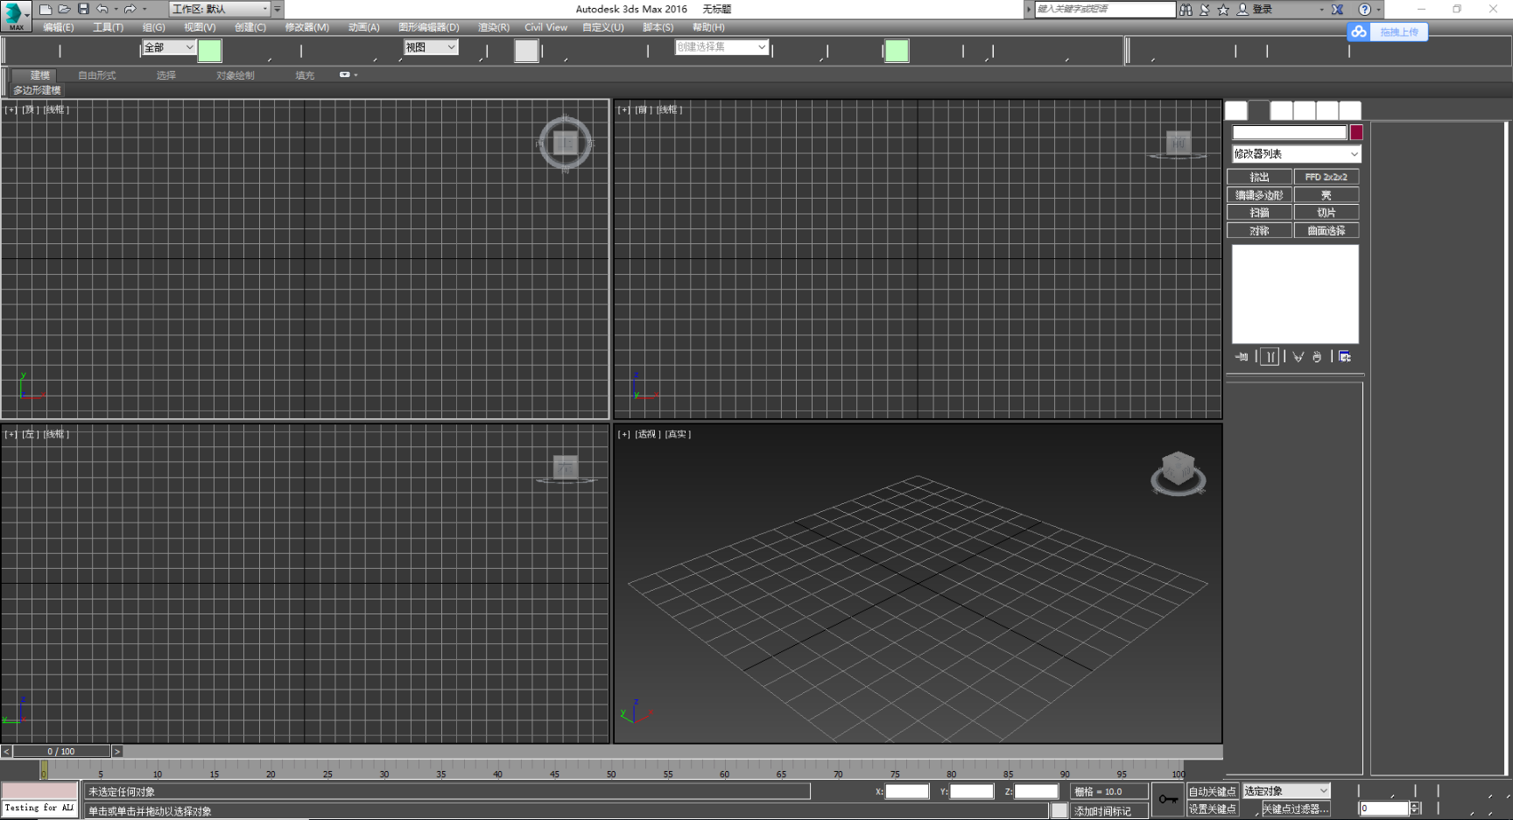Click the 添加时间标记 time tag area
1513x820 pixels.
coord(1108,810)
